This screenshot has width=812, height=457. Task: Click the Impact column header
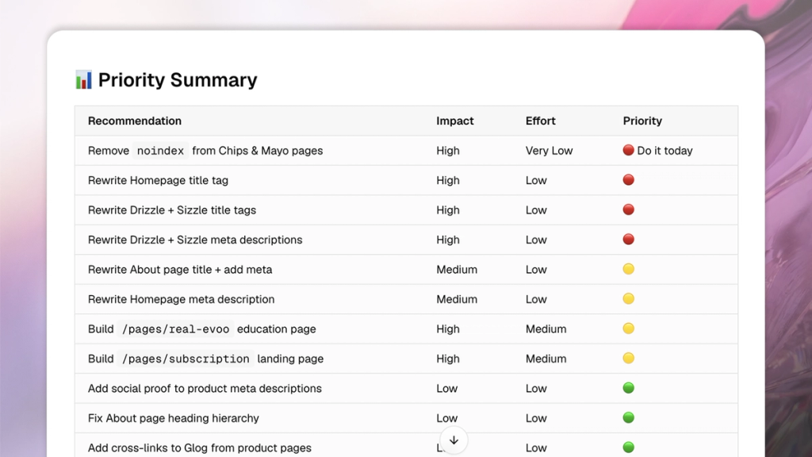click(454, 121)
